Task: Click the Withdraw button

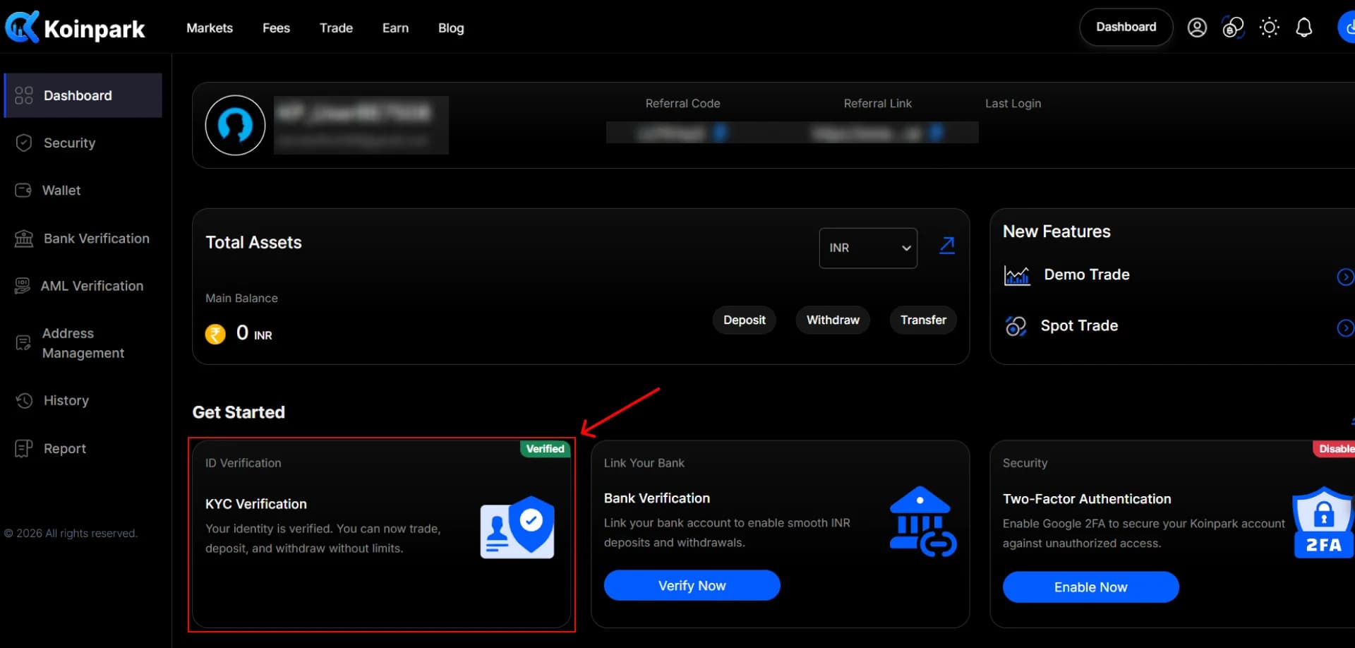Action: pyautogui.click(x=833, y=320)
